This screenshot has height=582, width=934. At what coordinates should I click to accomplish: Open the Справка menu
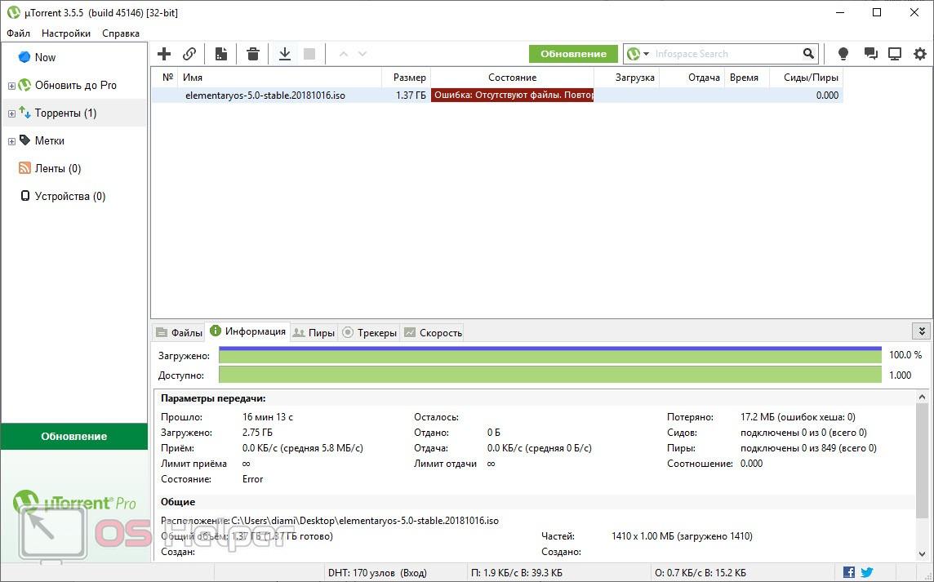click(x=121, y=33)
